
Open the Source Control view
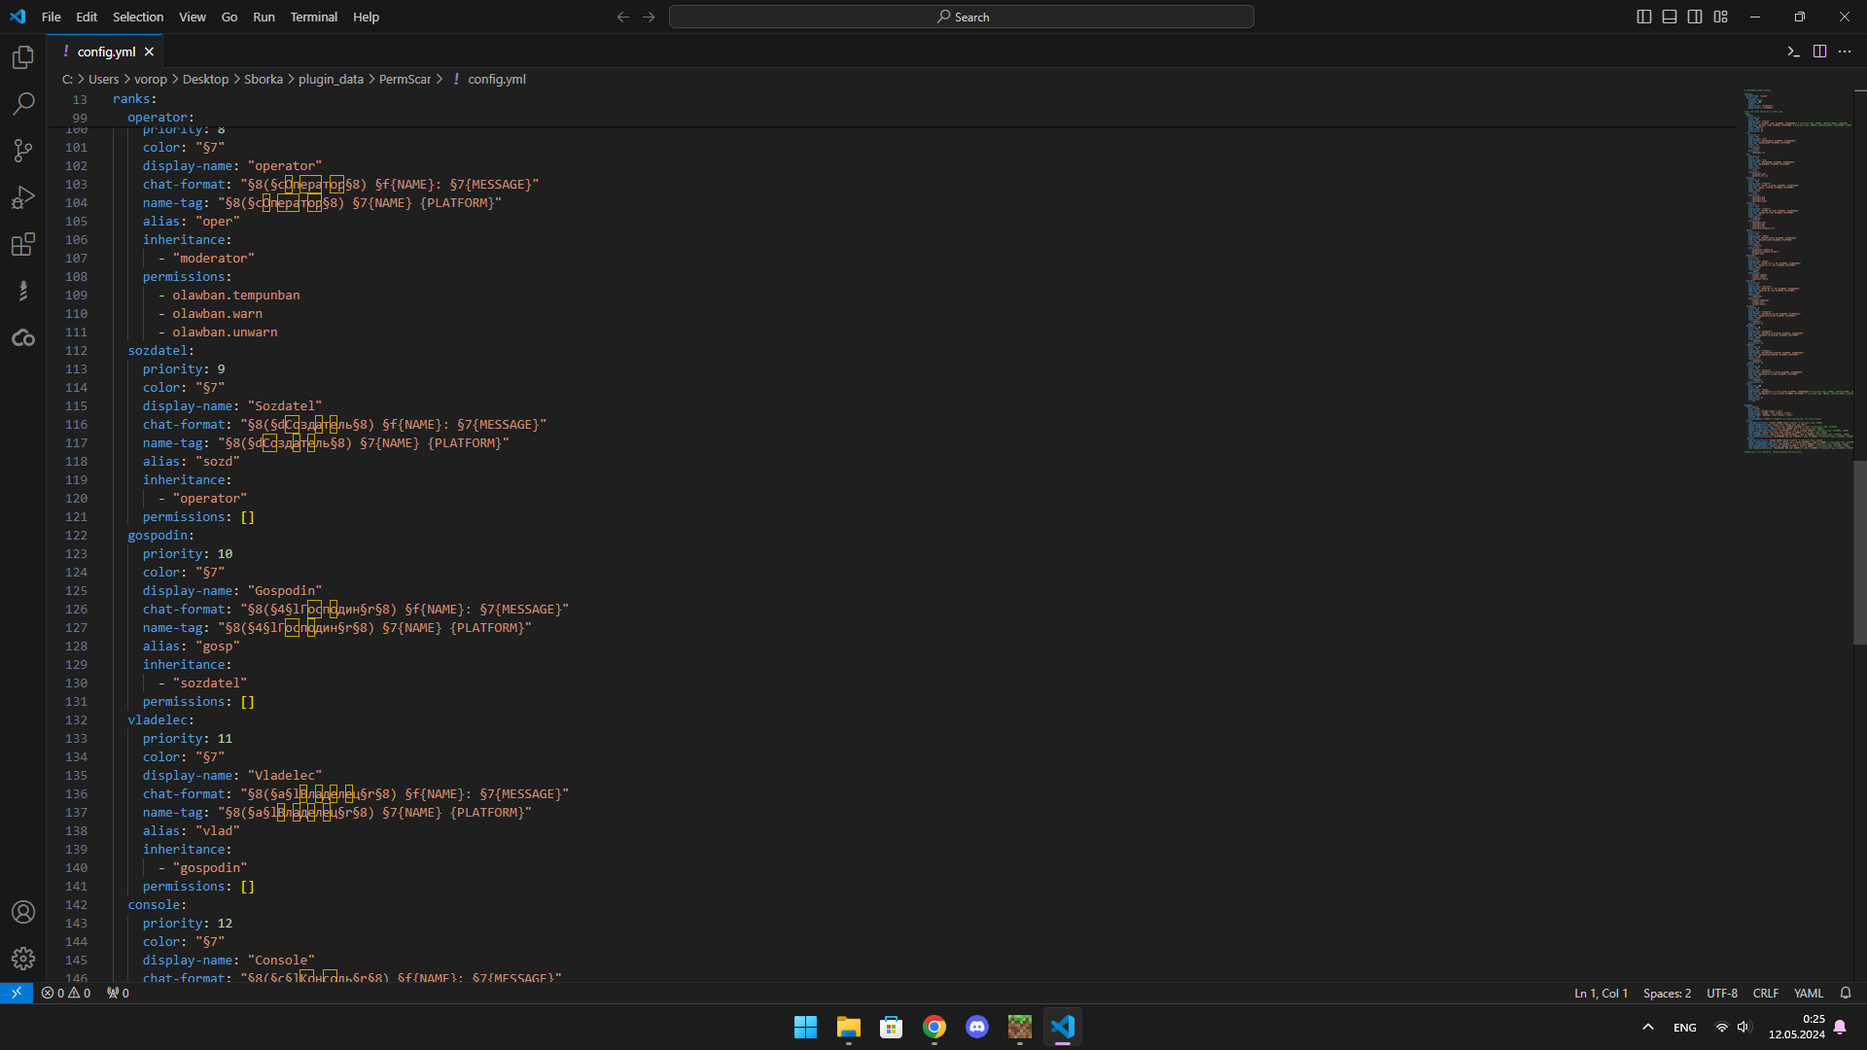tap(23, 150)
